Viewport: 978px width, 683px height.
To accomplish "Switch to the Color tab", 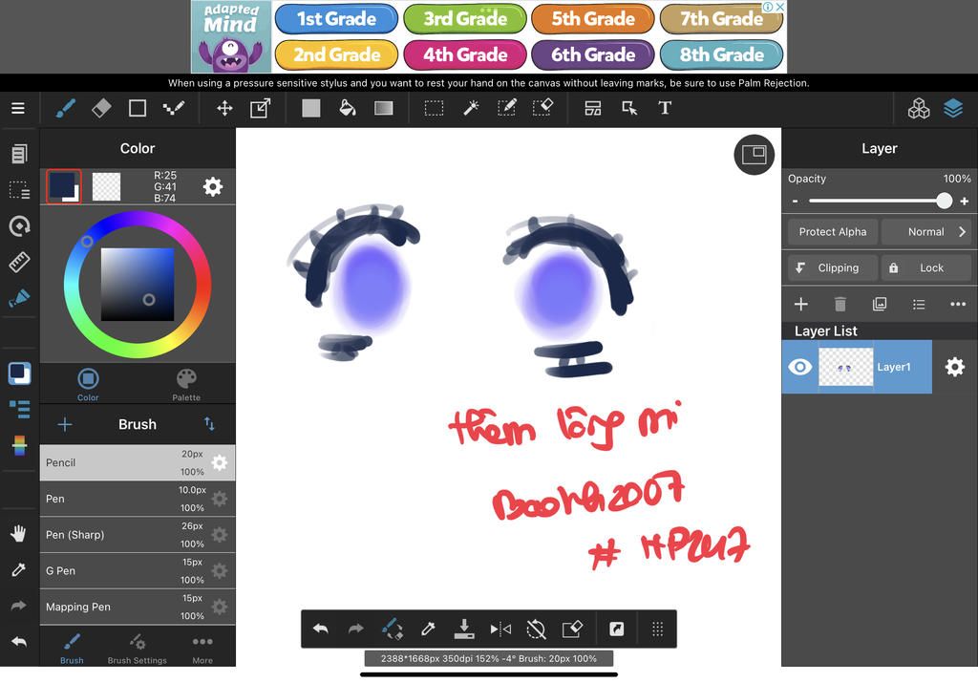I will [88, 384].
